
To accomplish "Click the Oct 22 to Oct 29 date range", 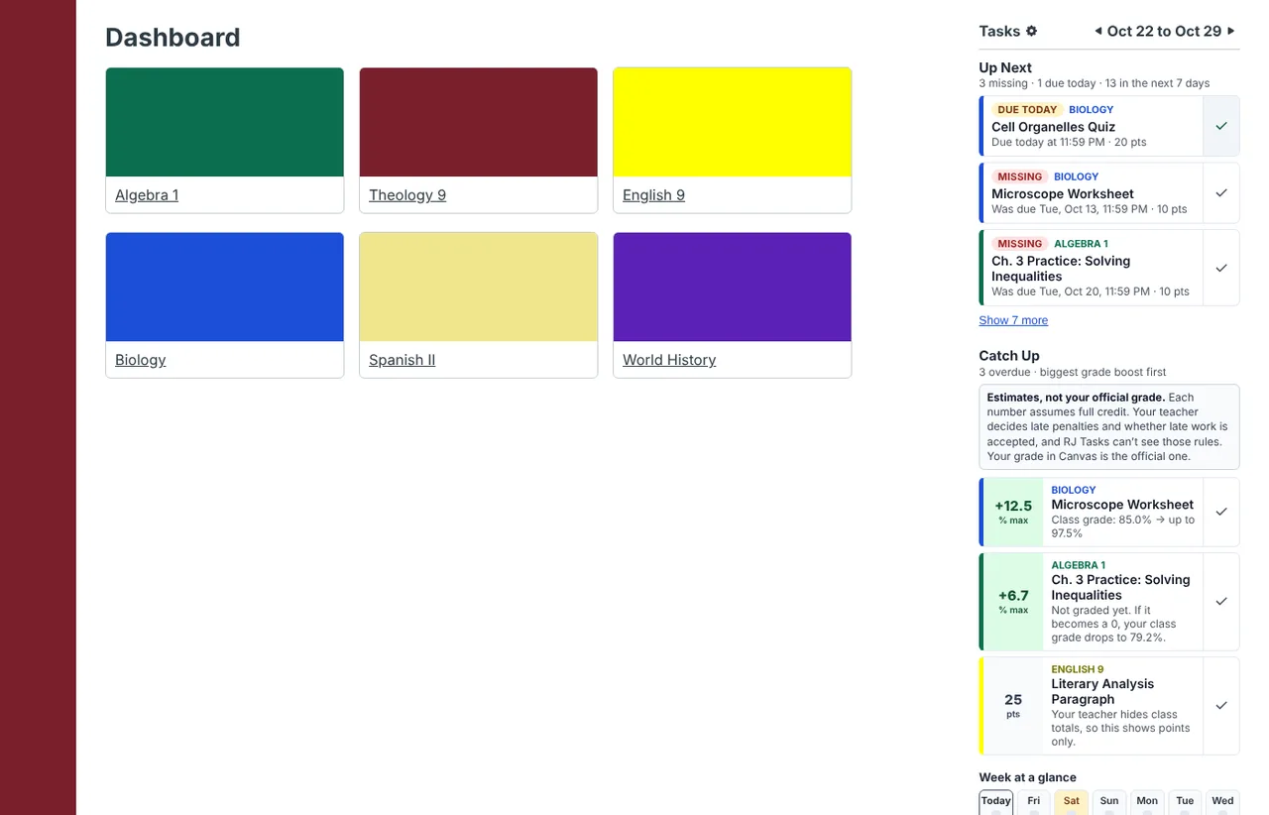I will tap(1164, 31).
